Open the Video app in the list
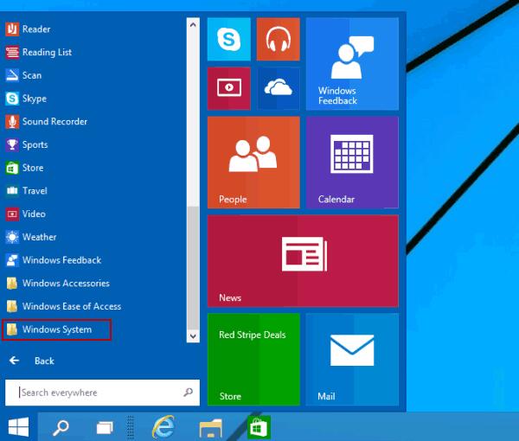Image resolution: width=519 pixels, height=441 pixels. pyautogui.click(x=25, y=214)
